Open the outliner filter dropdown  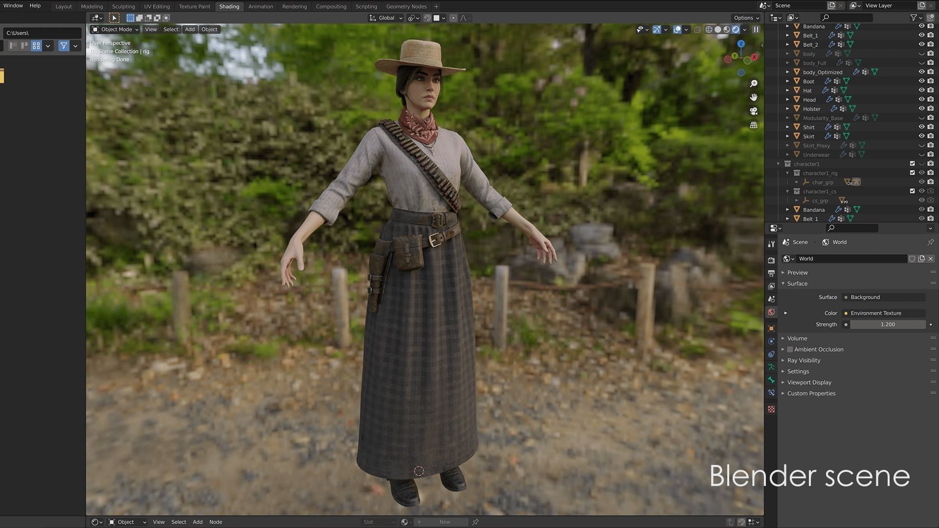(x=916, y=18)
